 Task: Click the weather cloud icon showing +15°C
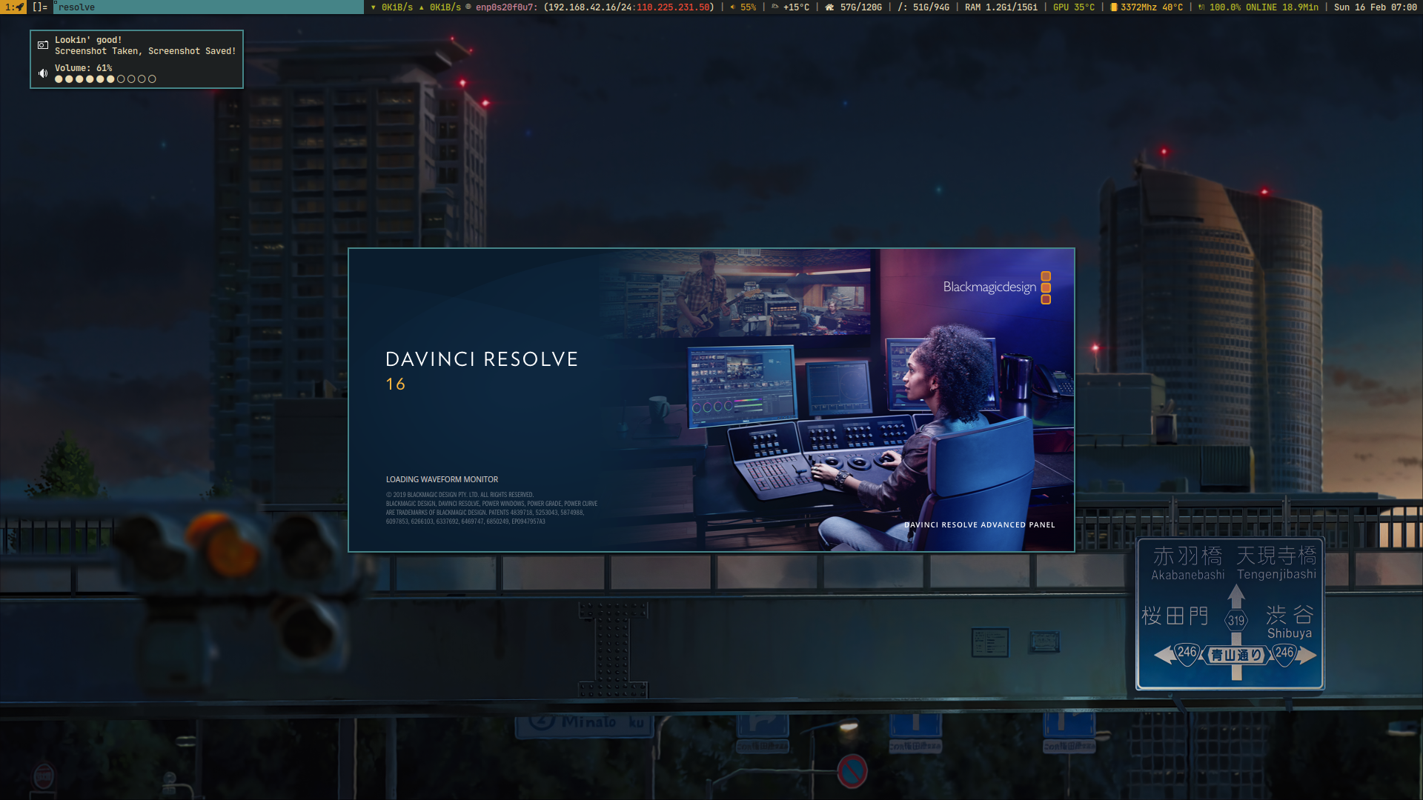(775, 7)
